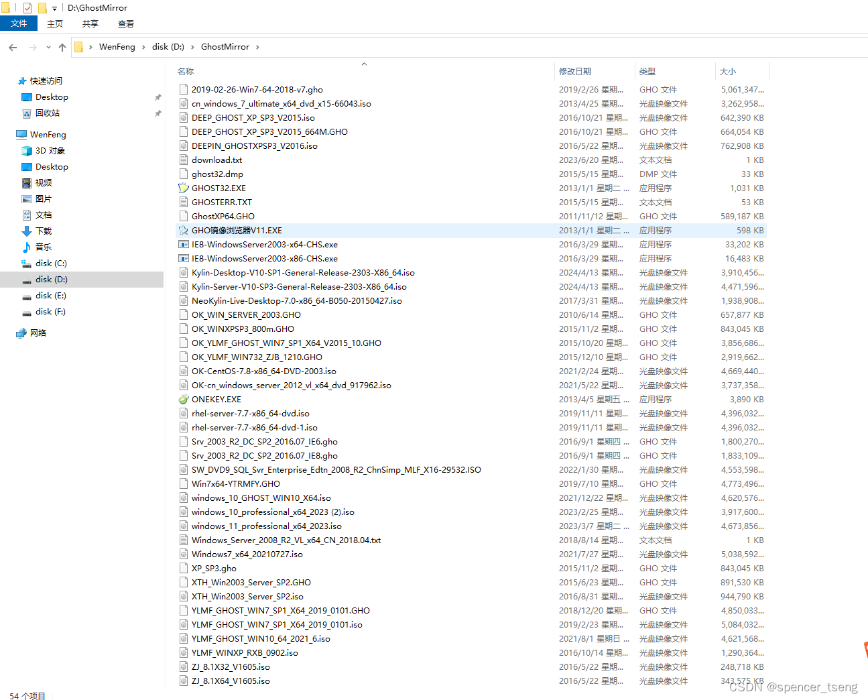868x700 pixels.
Task: Click the Forward navigation arrow
Action: (x=32, y=47)
